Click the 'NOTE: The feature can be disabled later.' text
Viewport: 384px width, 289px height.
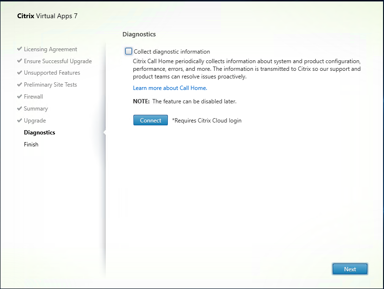tap(185, 101)
